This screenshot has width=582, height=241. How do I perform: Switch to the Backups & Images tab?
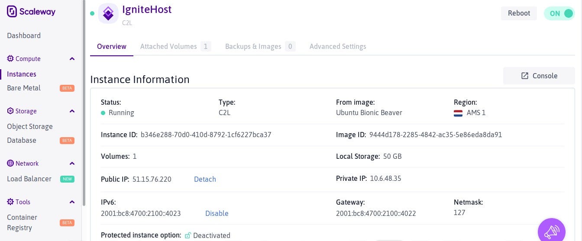[260, 46]
